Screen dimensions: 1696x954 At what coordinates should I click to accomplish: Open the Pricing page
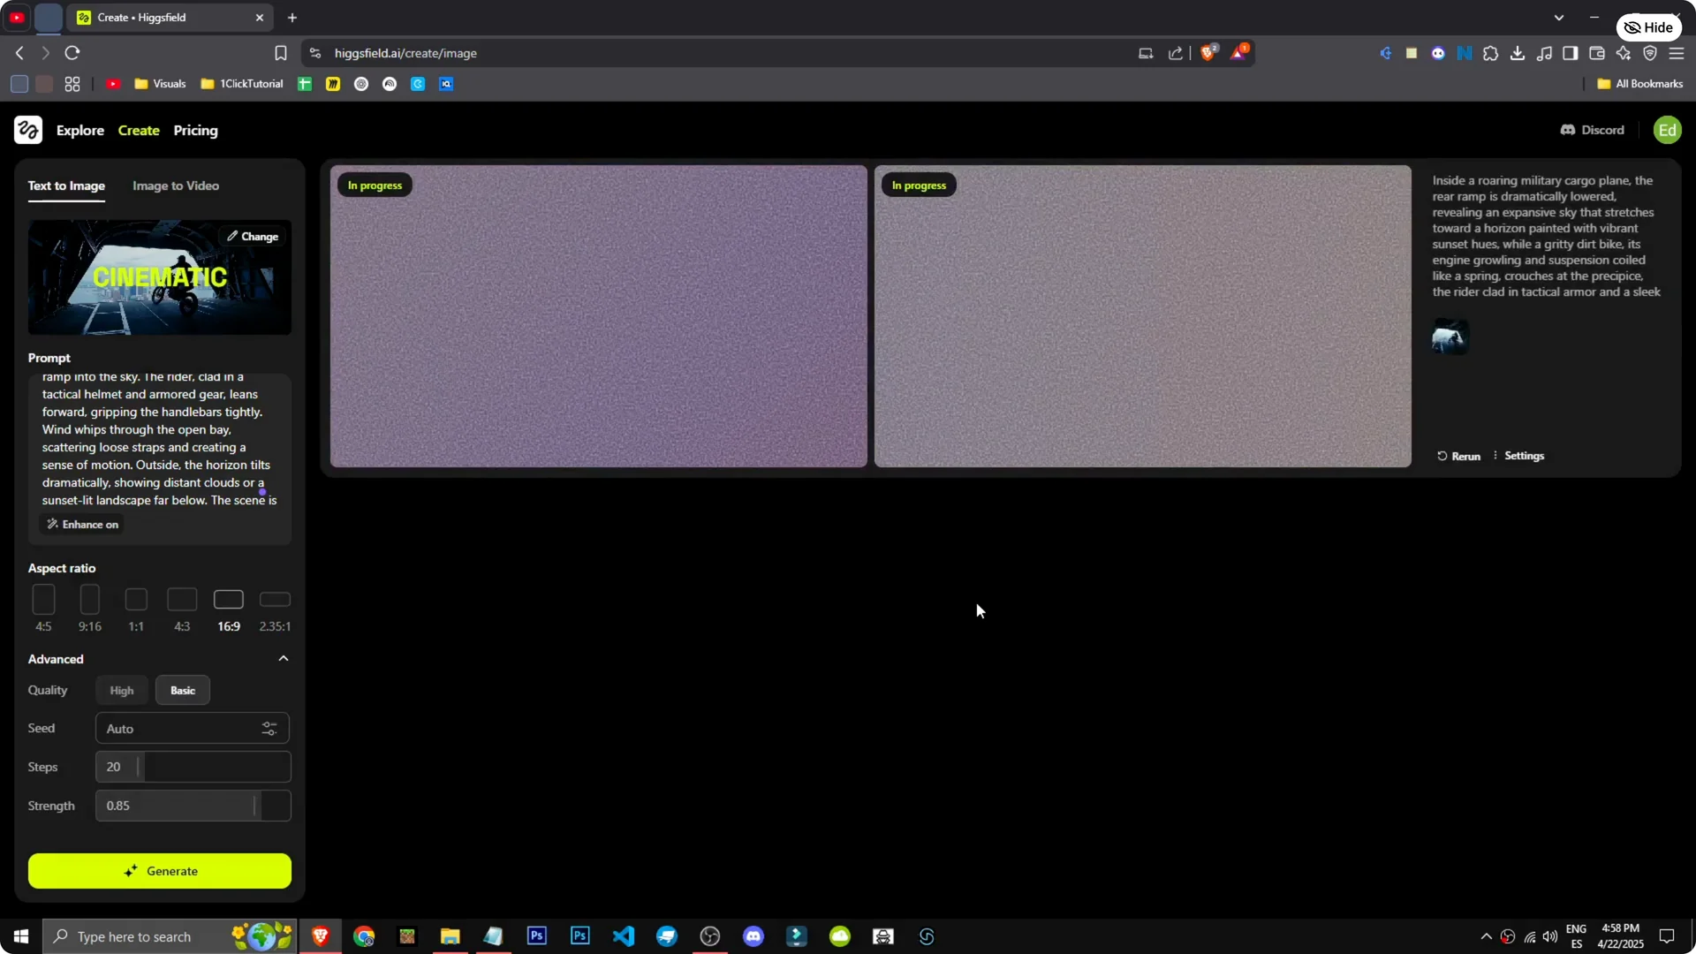click(195, 130)
